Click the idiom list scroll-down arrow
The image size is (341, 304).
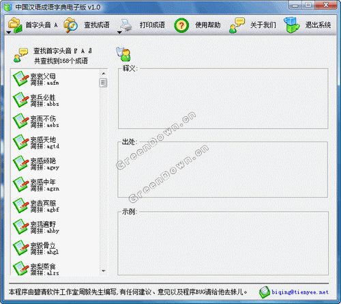(104, 271)
